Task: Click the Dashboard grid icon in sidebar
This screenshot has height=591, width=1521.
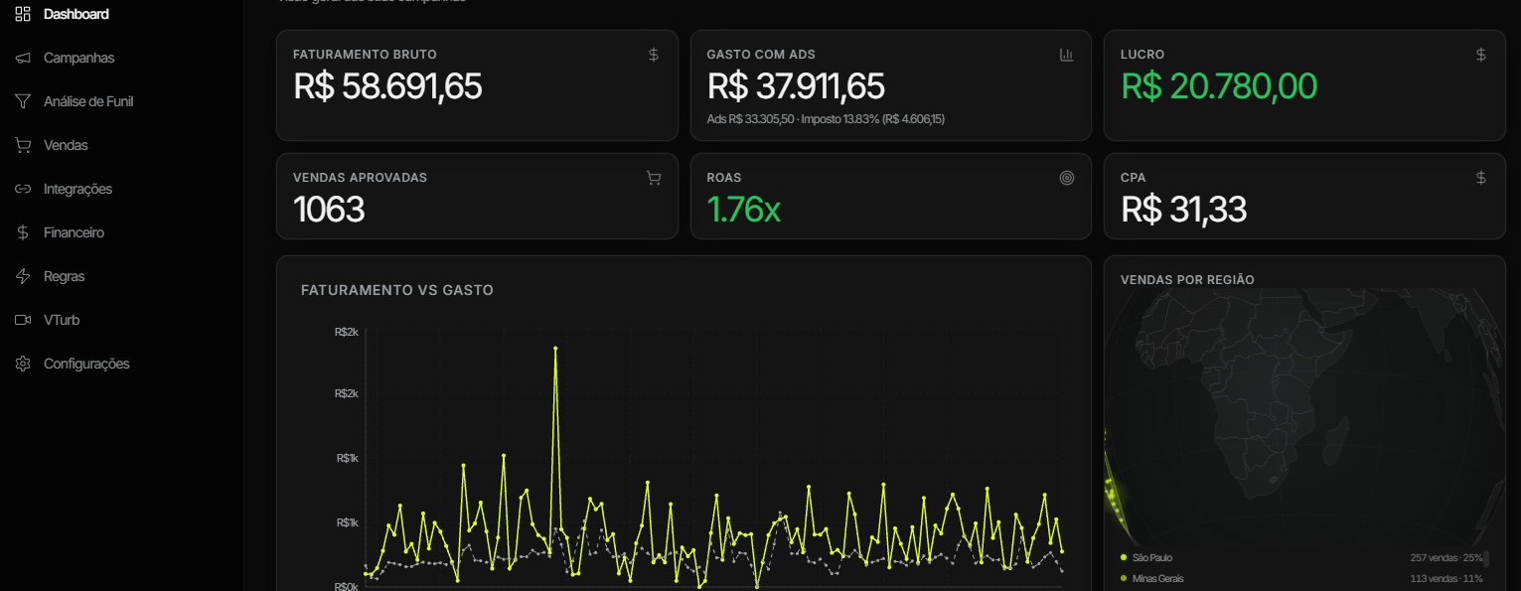Action: (x=23, y=14)
